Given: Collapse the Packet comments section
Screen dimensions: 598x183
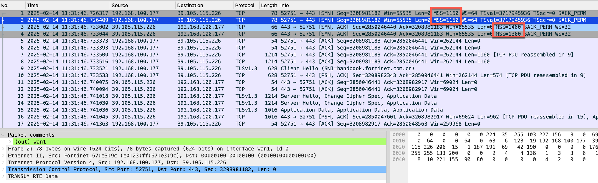Looking at the screenshot, I should point(3,135).
